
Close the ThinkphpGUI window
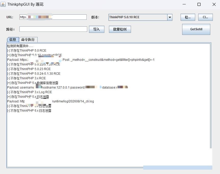click(x=214, y=4)
